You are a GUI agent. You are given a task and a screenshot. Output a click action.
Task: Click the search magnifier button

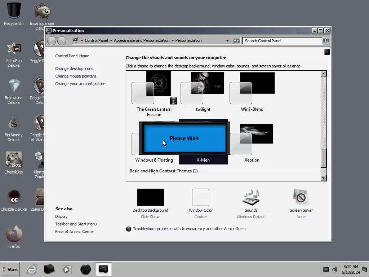pyautogui.click(x=326, y=41)
